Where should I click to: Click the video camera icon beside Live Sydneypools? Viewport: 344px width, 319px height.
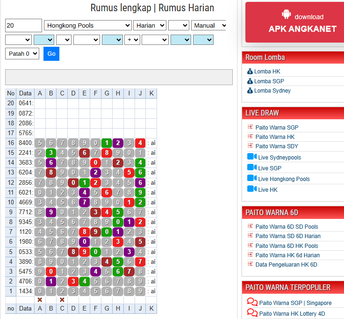tap(251, 157)
